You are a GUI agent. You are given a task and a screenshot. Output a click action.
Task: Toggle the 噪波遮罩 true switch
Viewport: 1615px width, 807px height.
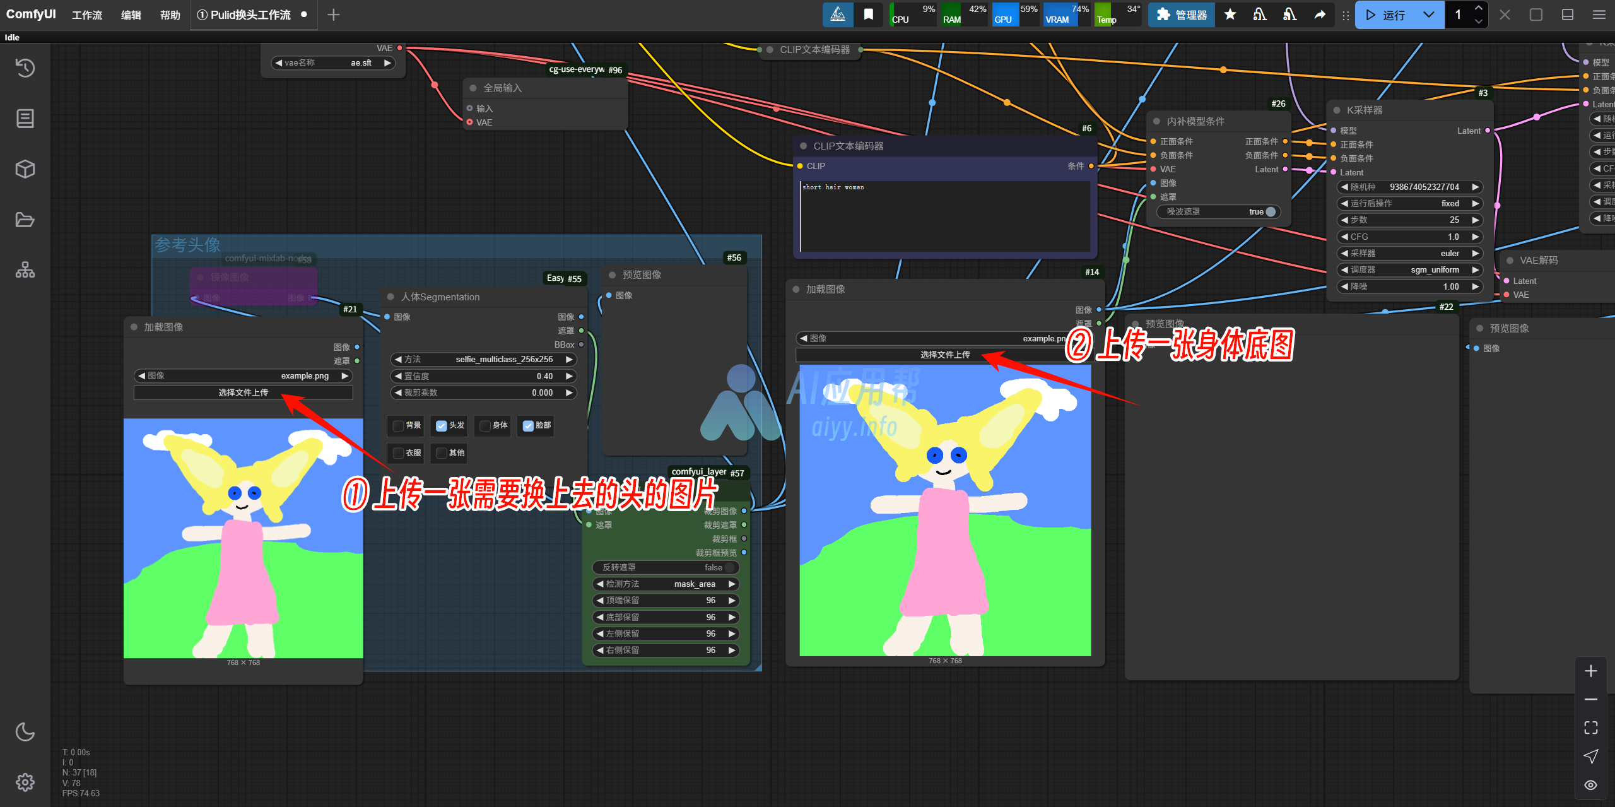[x=1271, y=212]
